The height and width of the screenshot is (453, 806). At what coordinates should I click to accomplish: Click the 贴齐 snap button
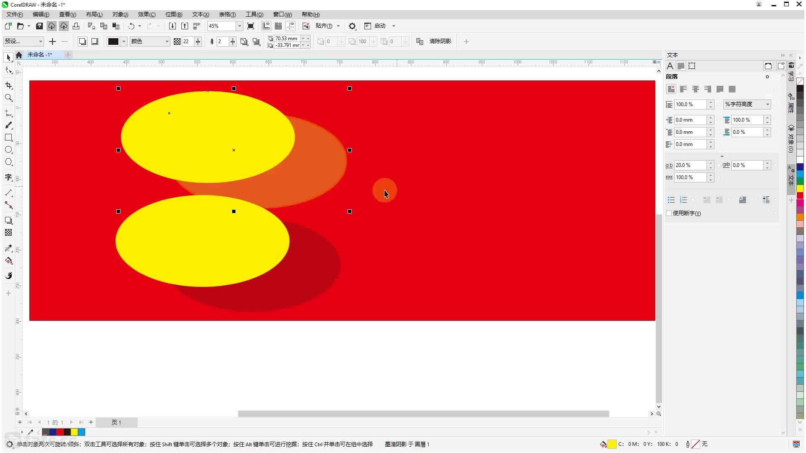(x=324, y=26)
